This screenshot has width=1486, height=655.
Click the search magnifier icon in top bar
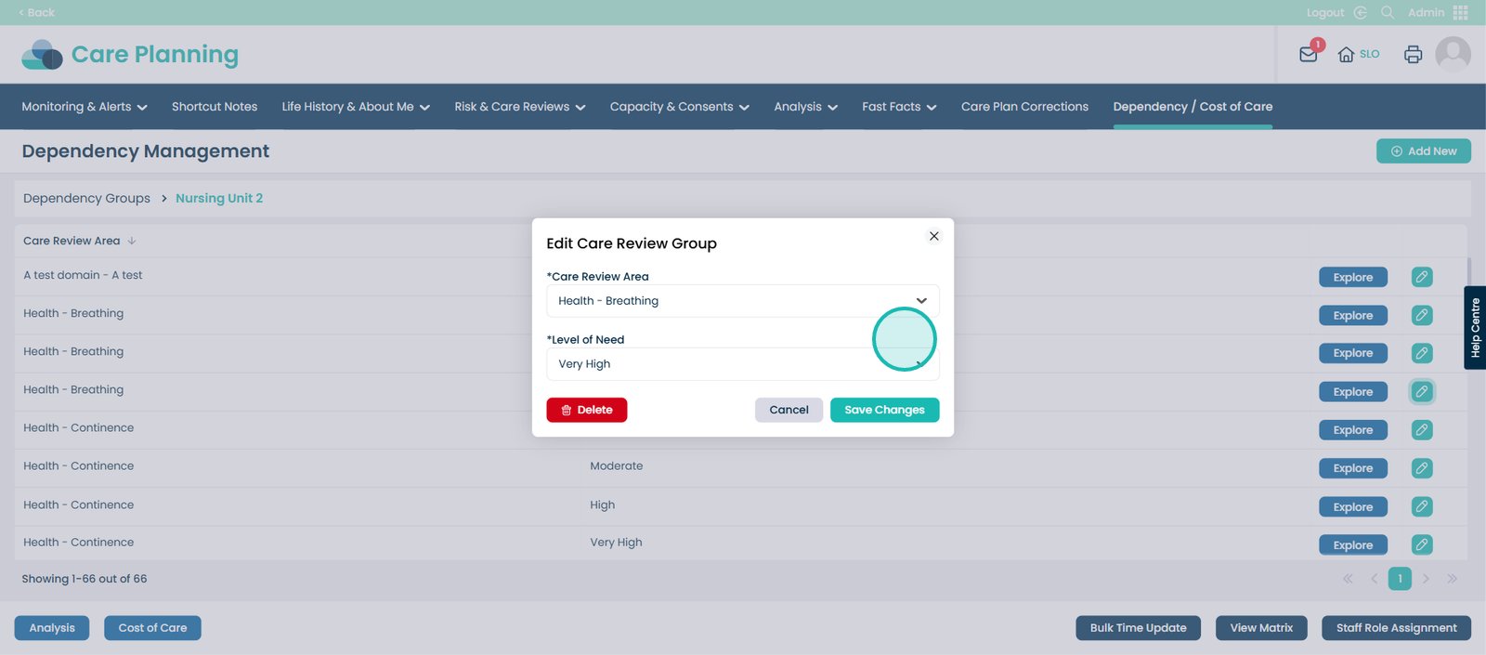pyautogui.click(x=1388, y=12)
